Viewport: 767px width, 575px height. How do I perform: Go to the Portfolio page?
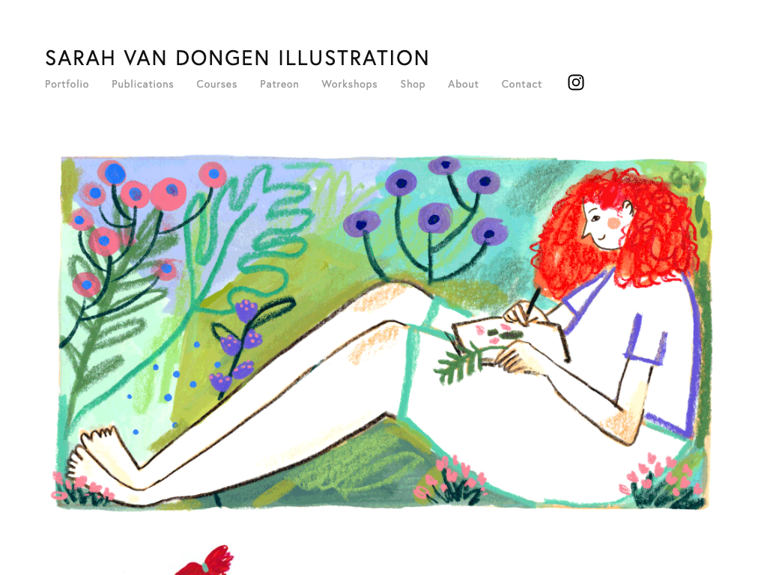[67, 84]
